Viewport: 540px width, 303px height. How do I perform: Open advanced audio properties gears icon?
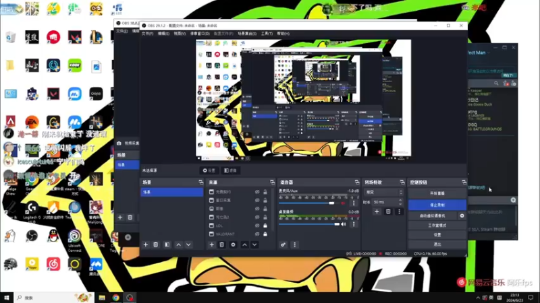(283, 244)
